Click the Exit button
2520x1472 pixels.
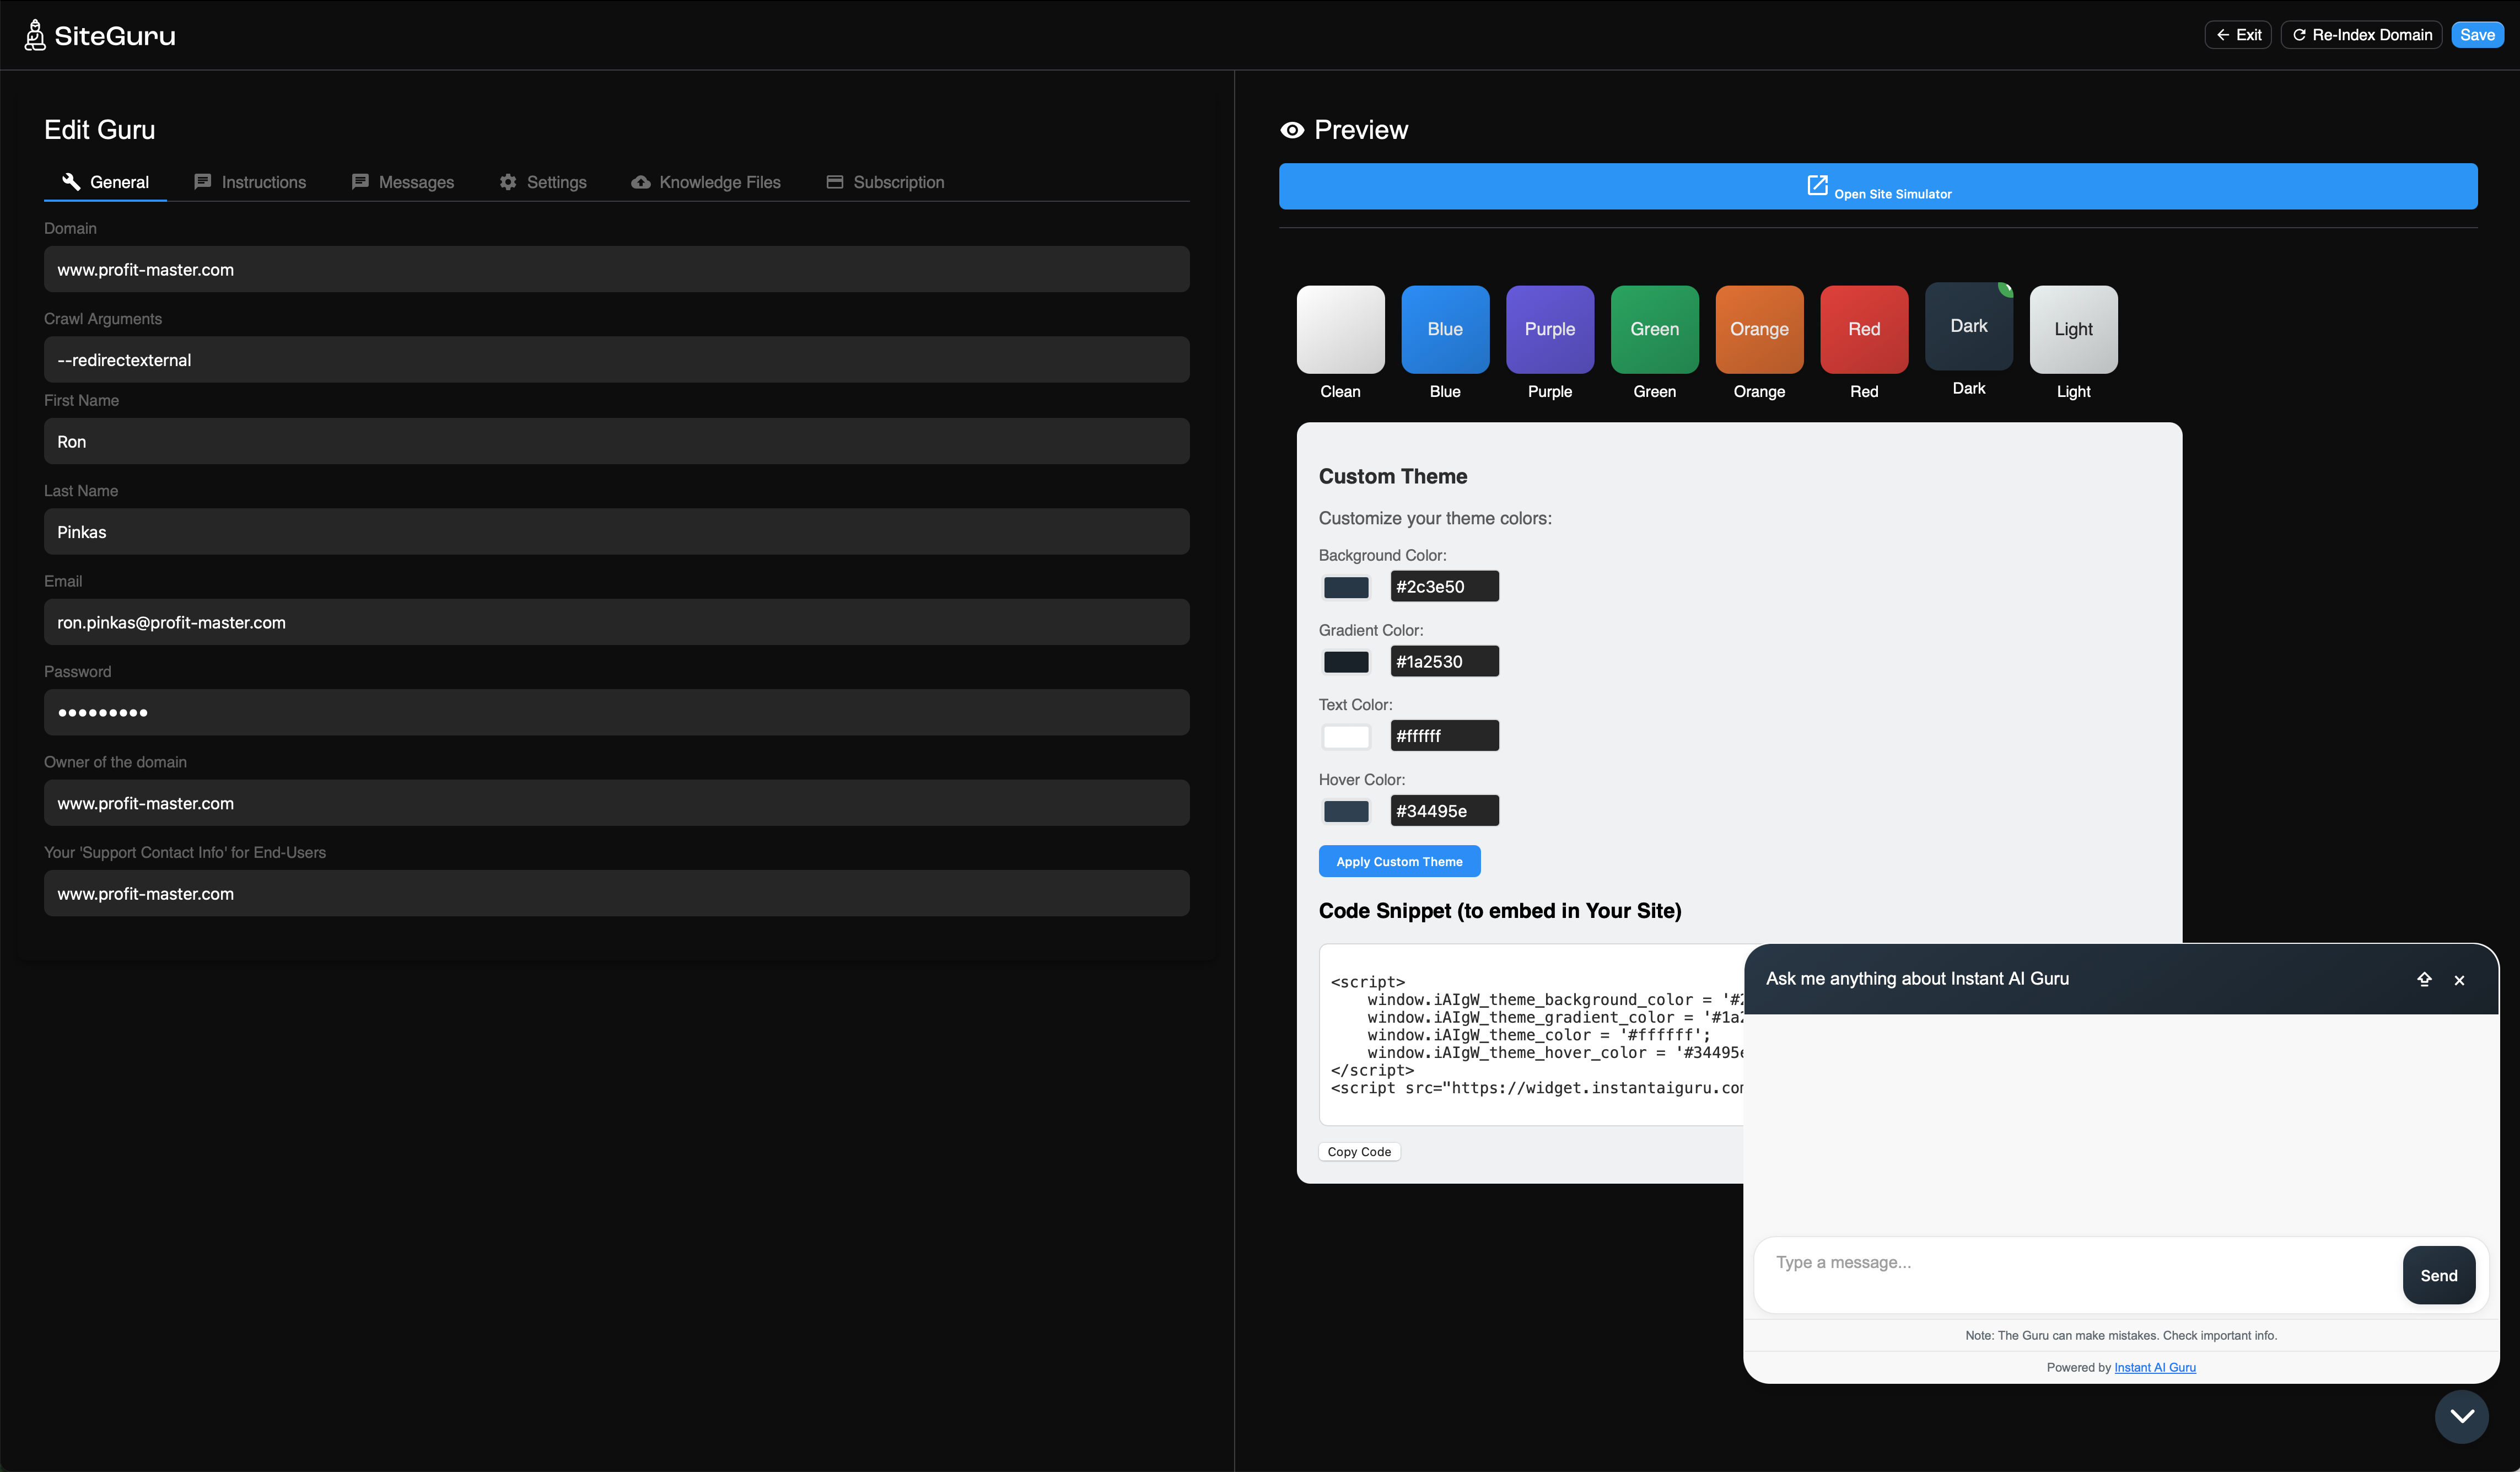[x=2237, y=35]
